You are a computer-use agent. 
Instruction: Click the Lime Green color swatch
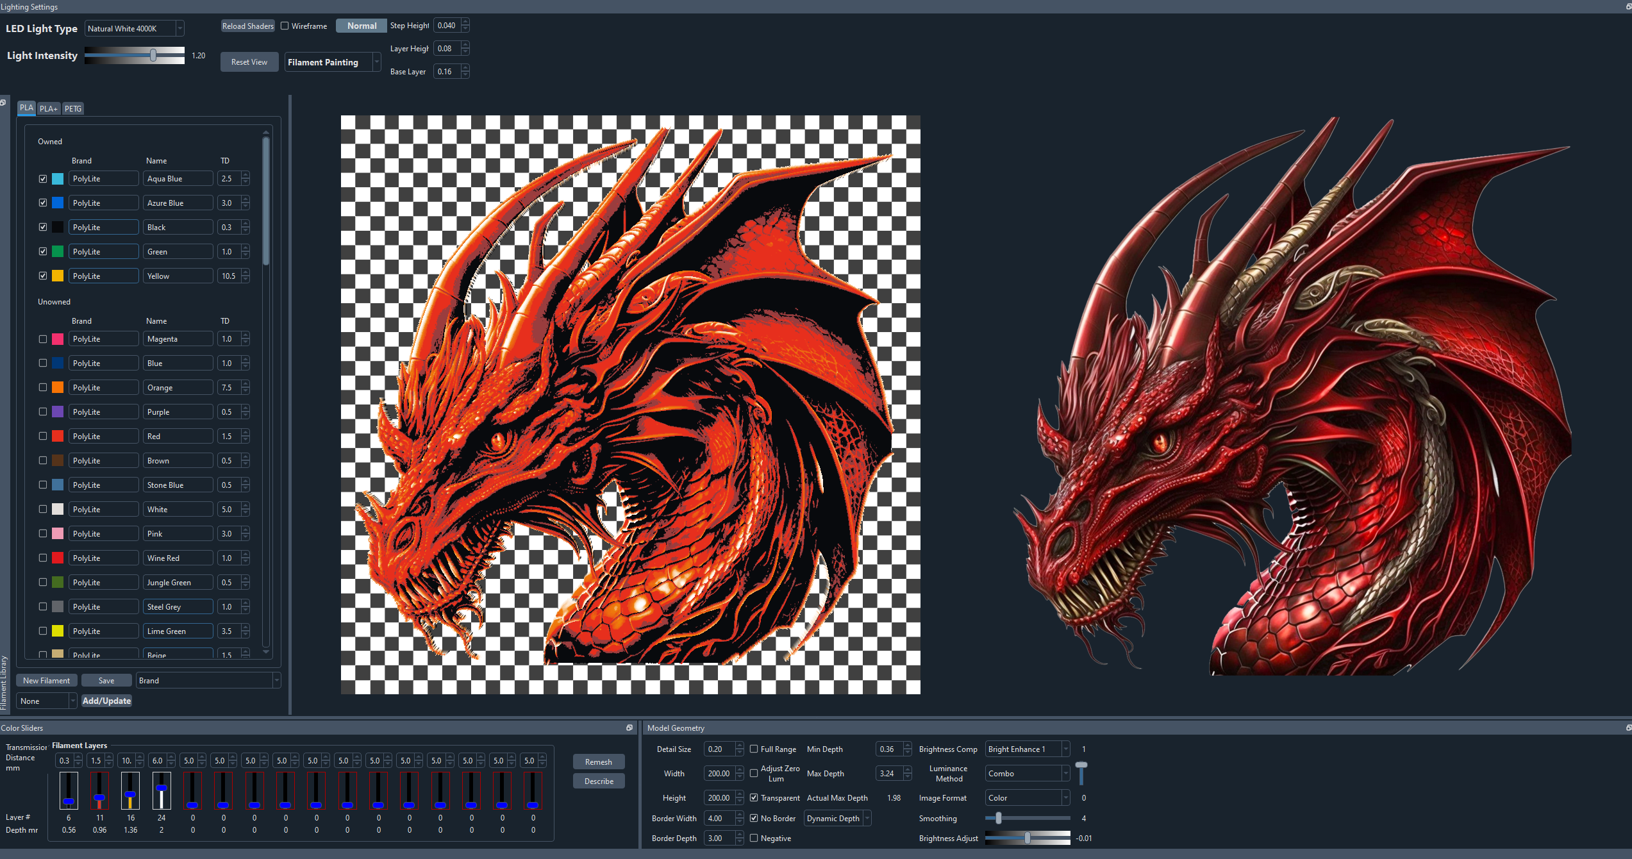(x=58, y=631)
